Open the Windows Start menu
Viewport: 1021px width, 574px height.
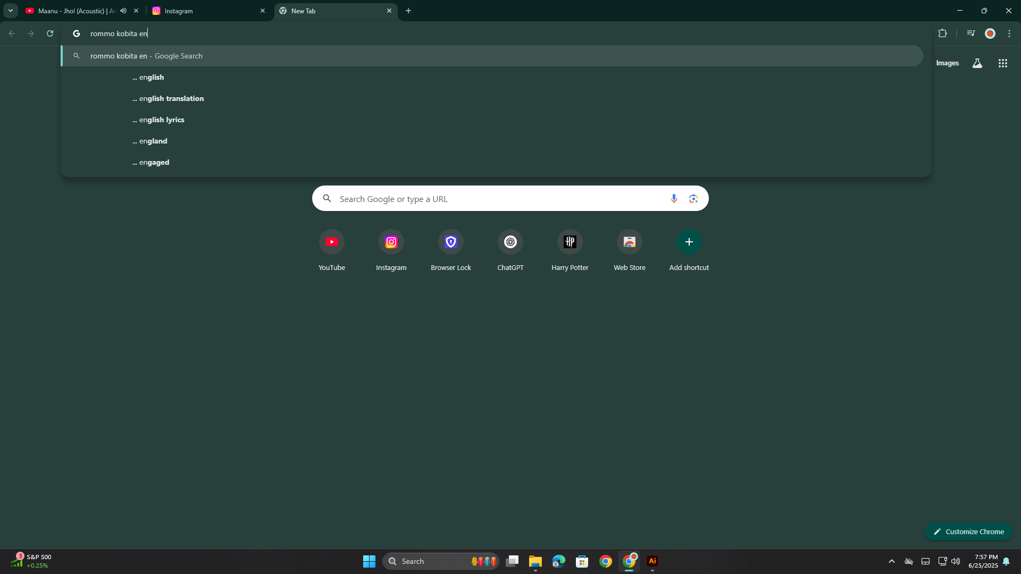pyautogui.click(x=369, y=561)
